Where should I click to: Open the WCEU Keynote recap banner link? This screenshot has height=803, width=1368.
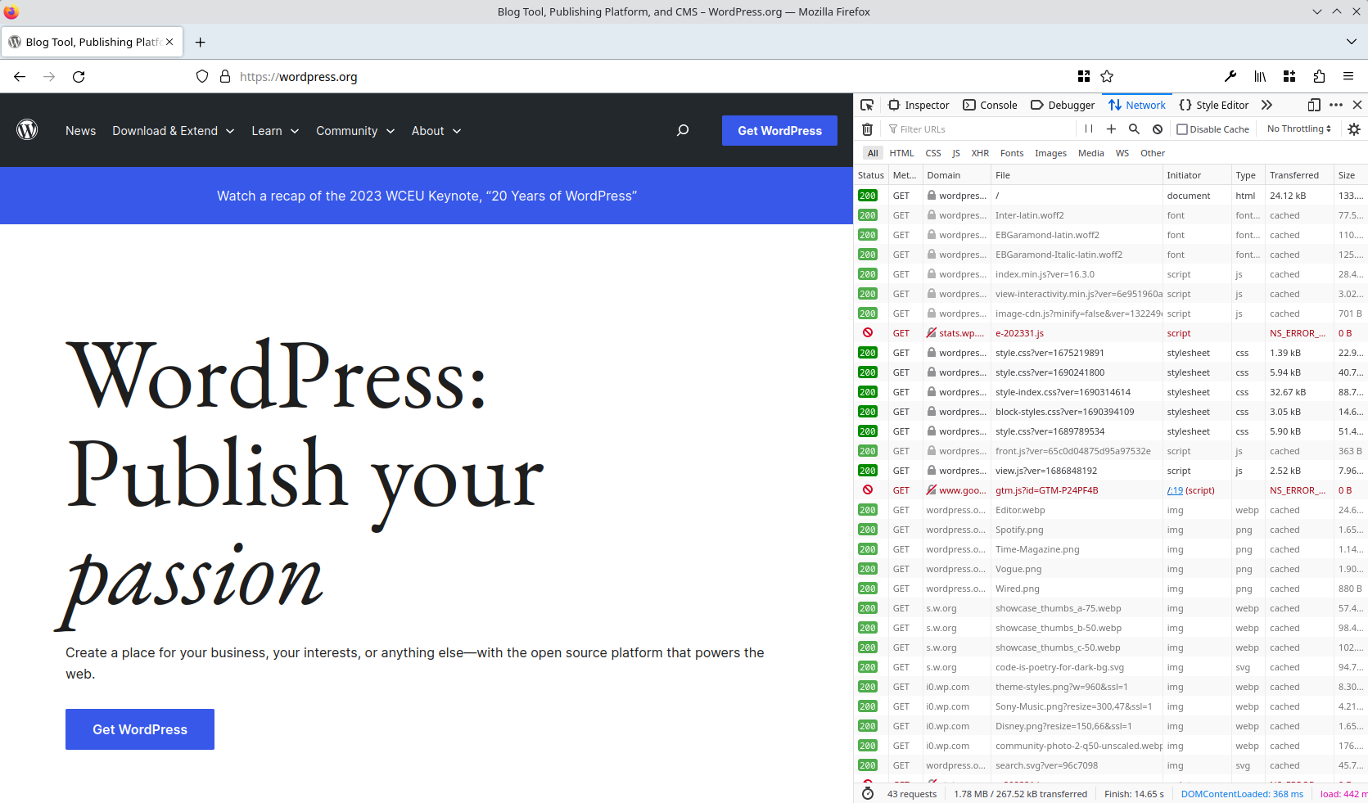pyautogui.click(x=427, y=196)
